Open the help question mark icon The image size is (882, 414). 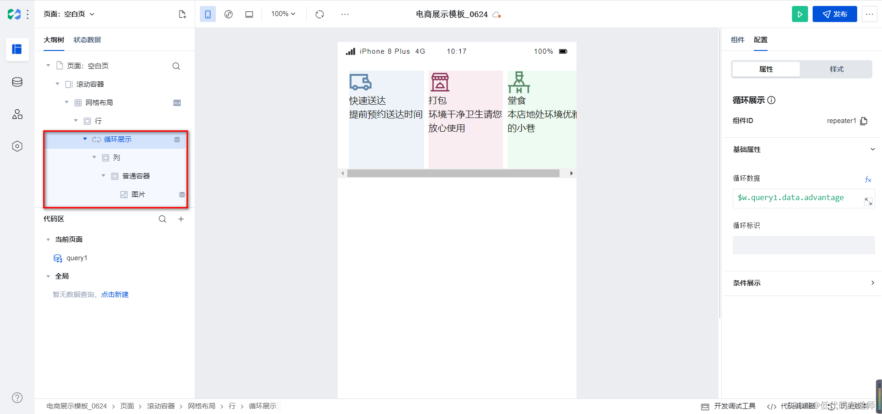point(17,398)
